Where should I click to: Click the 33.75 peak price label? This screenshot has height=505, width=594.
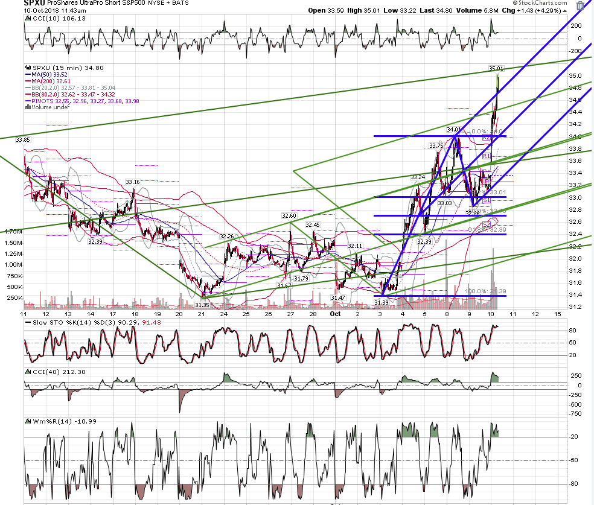[436, 146]
